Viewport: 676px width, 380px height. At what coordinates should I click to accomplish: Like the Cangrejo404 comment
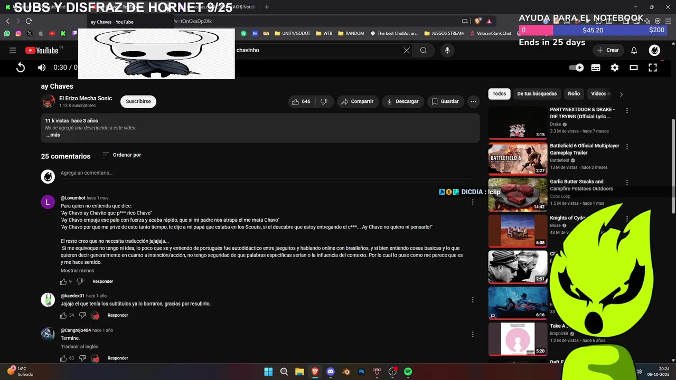pos(63,358)
